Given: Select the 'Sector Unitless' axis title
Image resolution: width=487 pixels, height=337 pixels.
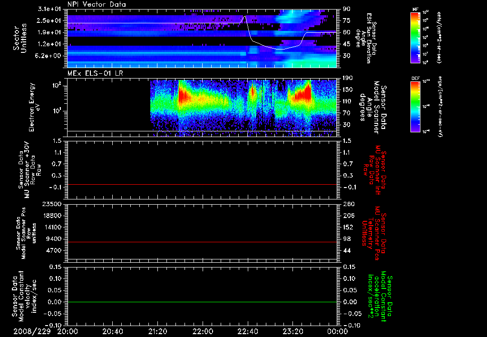Looking at the screenshot, I should point(20,38).
